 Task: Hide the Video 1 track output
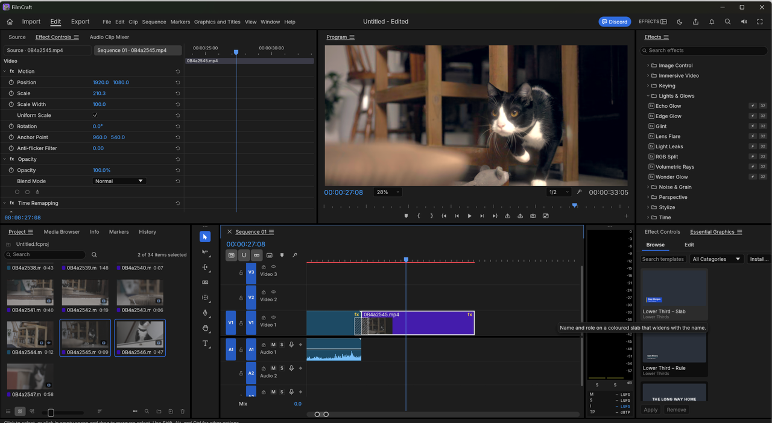tap(273, 317)
